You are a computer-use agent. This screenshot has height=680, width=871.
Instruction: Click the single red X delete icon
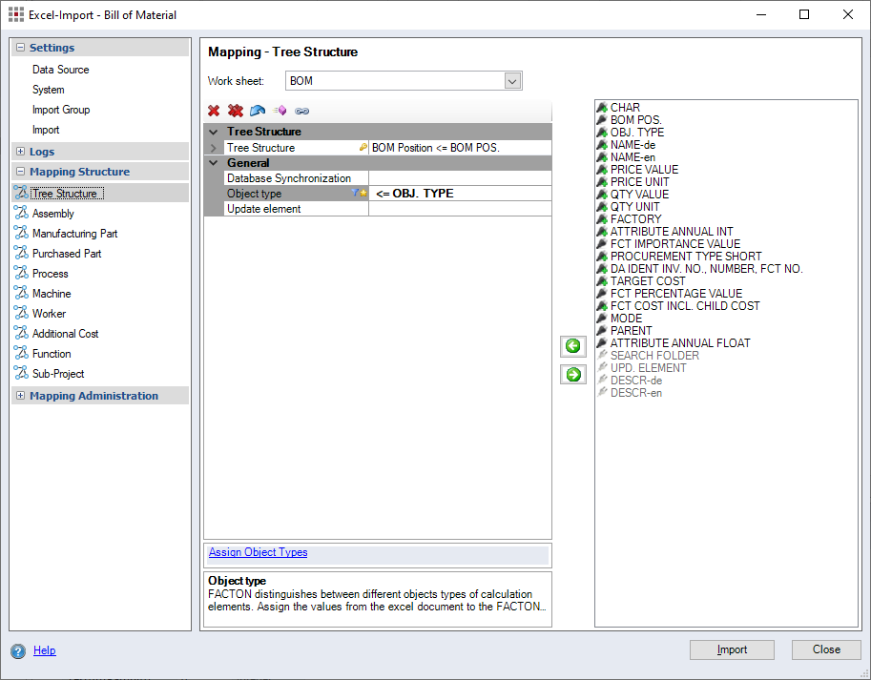tap(214, 112)
